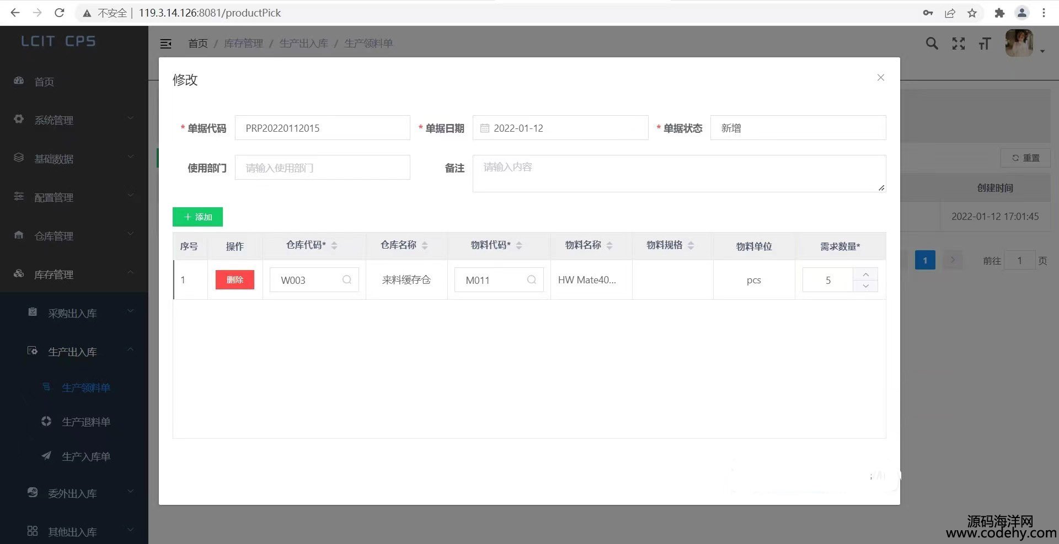Expand the 委外出入库 submenu
This screenshot has width=1059, height=544.
tap(74, 493)
